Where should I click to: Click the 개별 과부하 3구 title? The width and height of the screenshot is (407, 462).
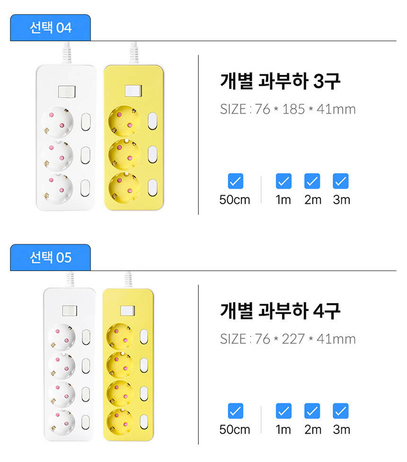click(280, 82)
